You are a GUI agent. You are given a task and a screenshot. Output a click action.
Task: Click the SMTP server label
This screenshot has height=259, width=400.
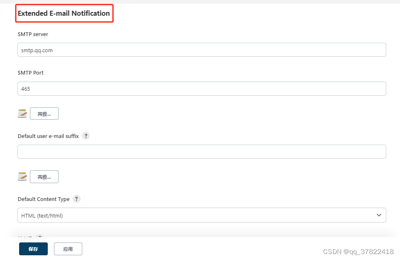[x=33, y=34]
